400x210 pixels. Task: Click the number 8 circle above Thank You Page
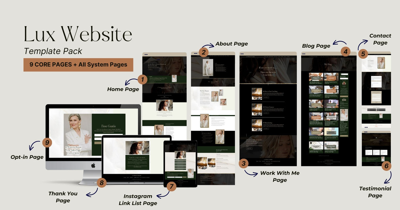(102, 182)
